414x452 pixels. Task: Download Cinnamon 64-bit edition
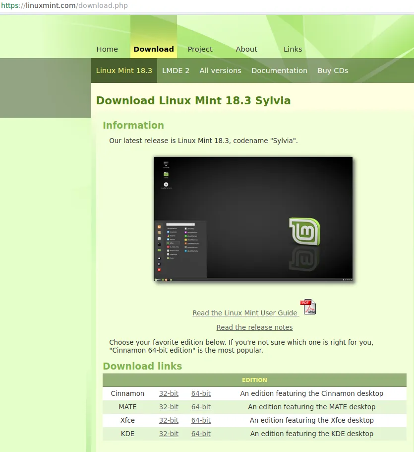coord(201,393)
